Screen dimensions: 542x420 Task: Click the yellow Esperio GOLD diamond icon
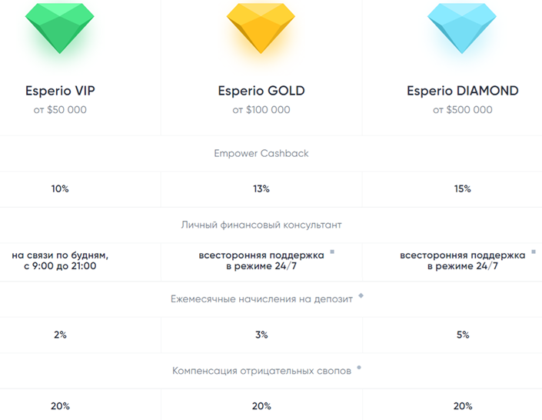point(261,28)
